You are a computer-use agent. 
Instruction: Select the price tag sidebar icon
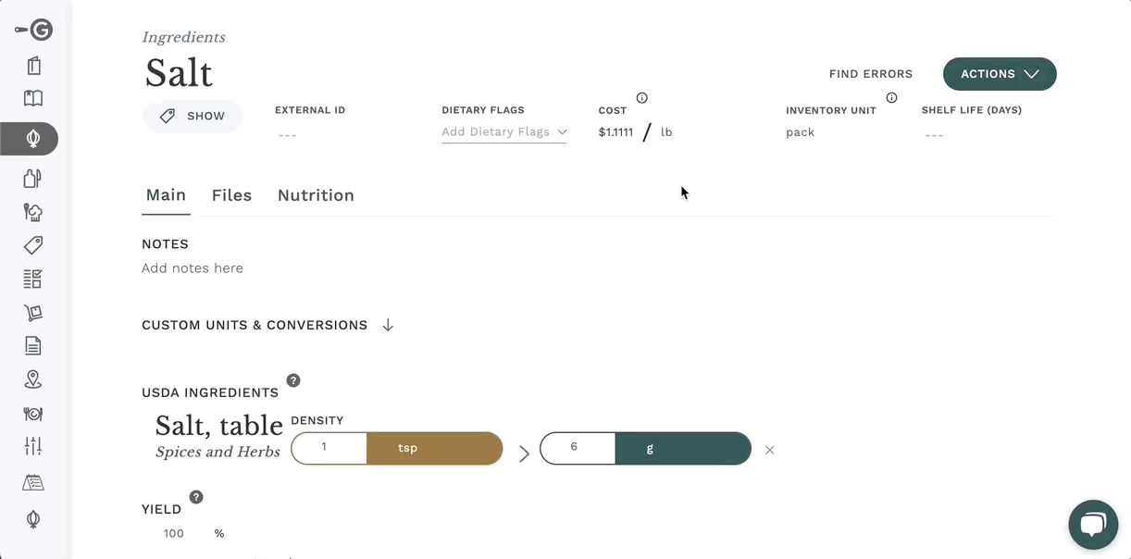[x=33, y=245]
